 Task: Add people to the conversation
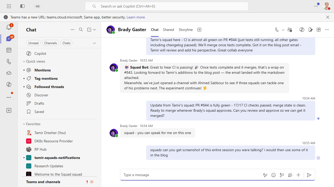point(290,30)
